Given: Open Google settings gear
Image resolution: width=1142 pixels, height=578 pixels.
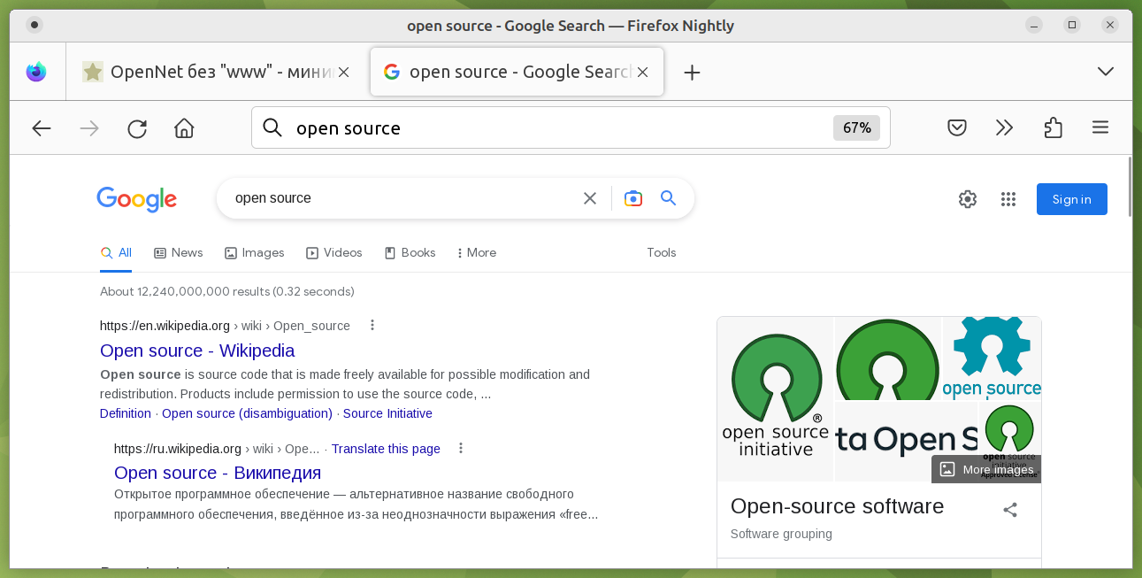Looking at the screenshot, I should (x=968, y=199).
